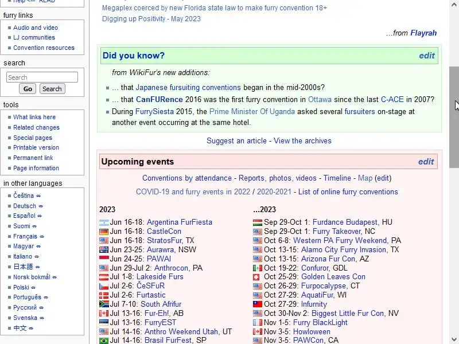
Task: Switch to Français language version
Action: (25, 236)
